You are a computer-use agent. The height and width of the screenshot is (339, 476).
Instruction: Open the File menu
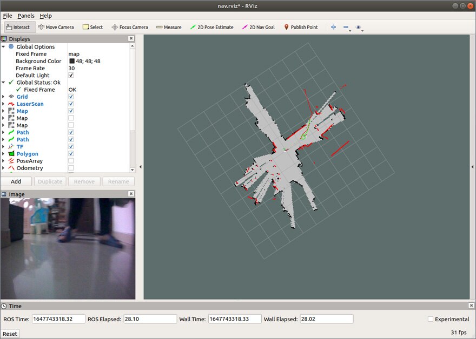tap(7, 16)
